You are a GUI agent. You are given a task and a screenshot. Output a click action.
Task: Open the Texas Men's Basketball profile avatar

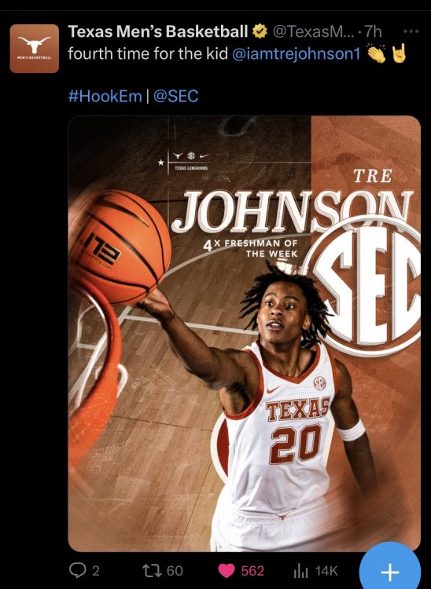point(35,49)
